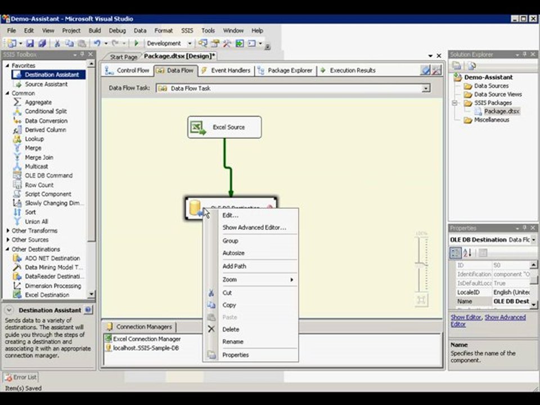Switch to the Event Handlers tab

tap(226, 71)
